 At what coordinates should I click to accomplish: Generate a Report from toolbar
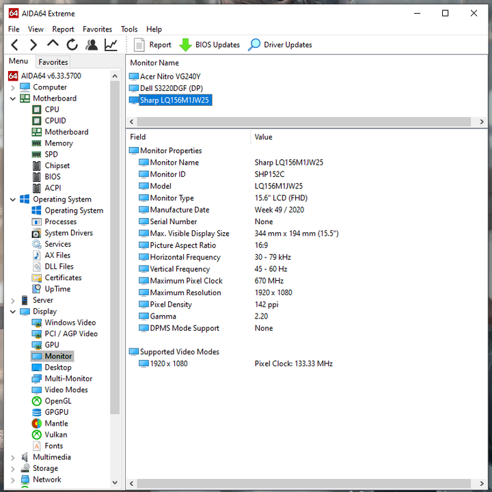click(x=152, y=45)
